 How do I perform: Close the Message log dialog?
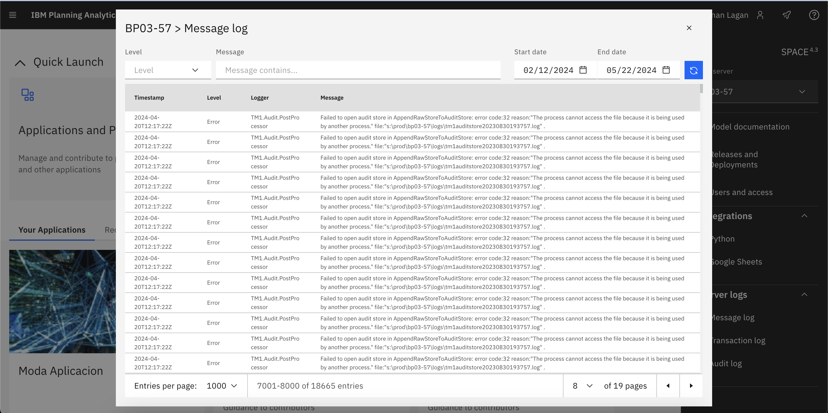point(689,28)
